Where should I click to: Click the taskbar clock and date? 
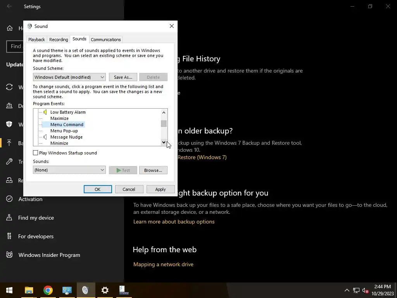click(x=382, y=290)
